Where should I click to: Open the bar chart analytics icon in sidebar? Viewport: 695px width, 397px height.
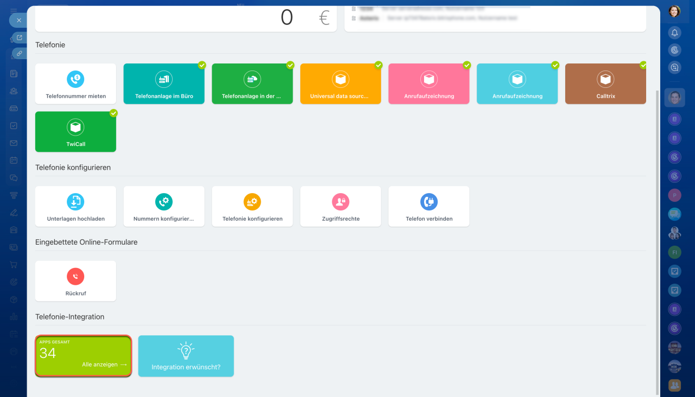(14, 316)
